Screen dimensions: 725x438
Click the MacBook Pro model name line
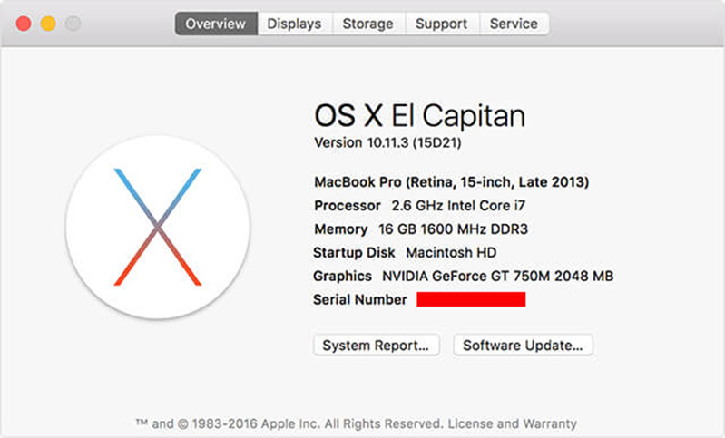click(x=451, y=182)
